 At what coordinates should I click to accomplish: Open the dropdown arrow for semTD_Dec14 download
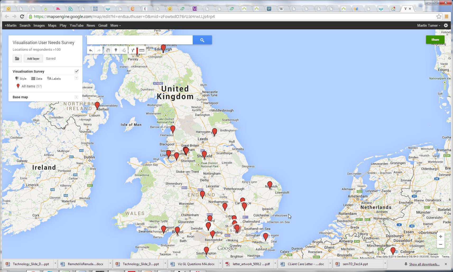click(385, 264)
